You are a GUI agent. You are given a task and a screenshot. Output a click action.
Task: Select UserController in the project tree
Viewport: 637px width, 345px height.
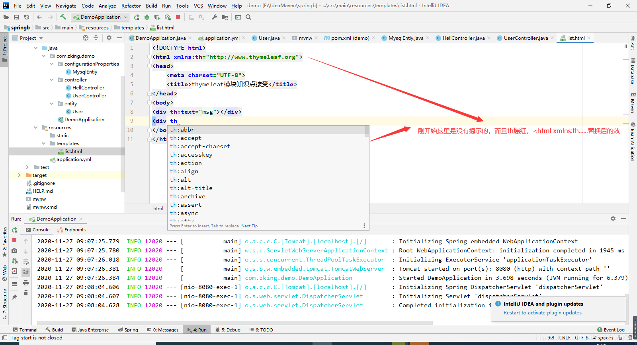click(89, 95)
